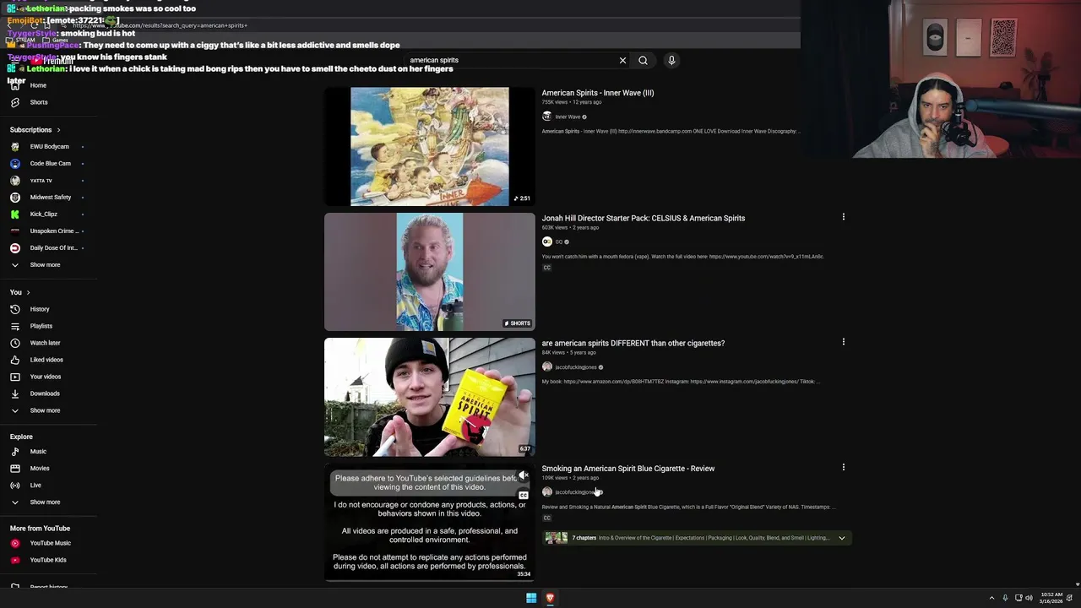Expand the 7 chapters dropdown
1081x608 pixels.
(x=841, y=538)
